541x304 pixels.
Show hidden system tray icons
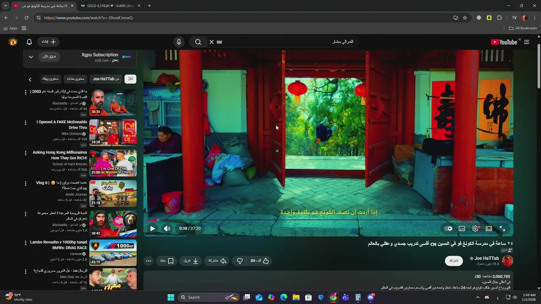pyautogui.click(x=478, y=297)
